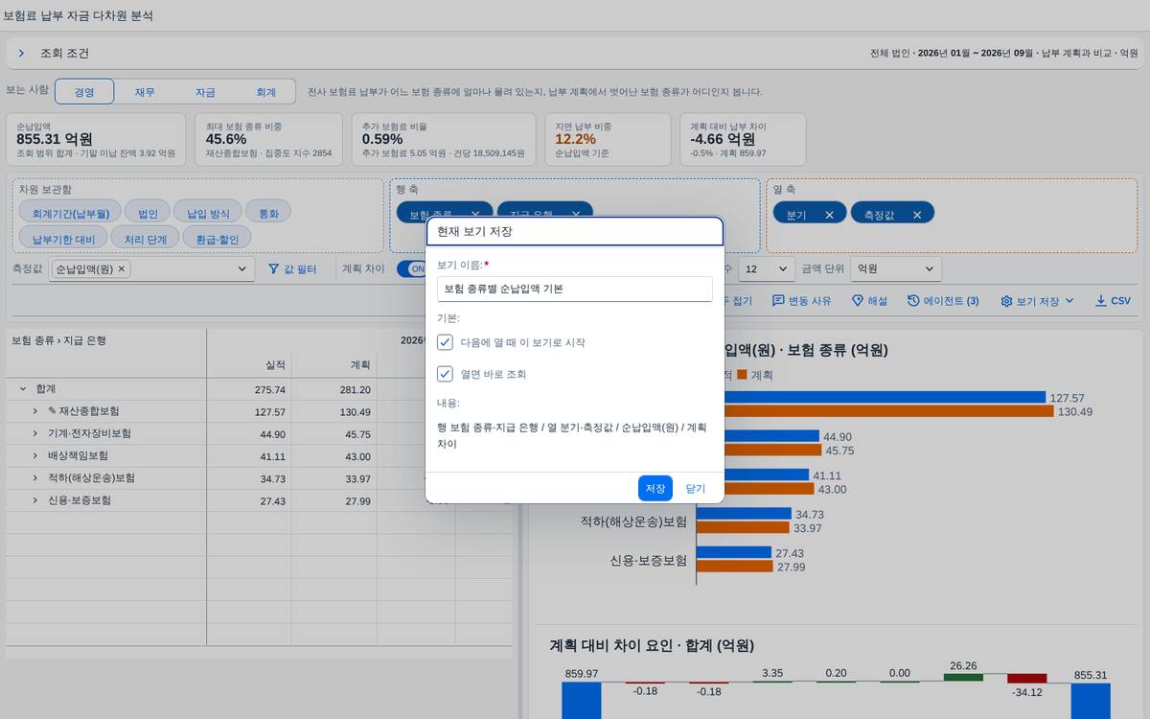Collapse the 합계 row
1150x719 pixels.
pyautogui.click(x=22, y=389)
